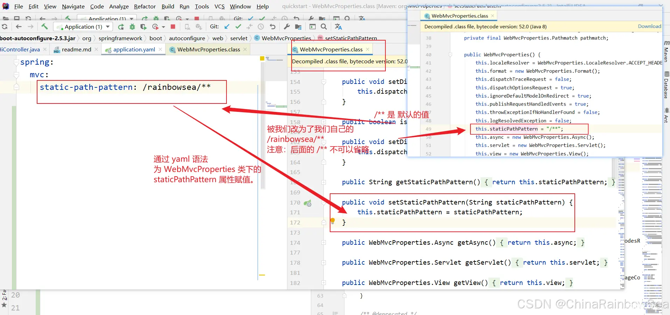Commit changes with green checkmark icon
Image resolution: width=670 pixels, height=315 pixels.
coord(238,27)
